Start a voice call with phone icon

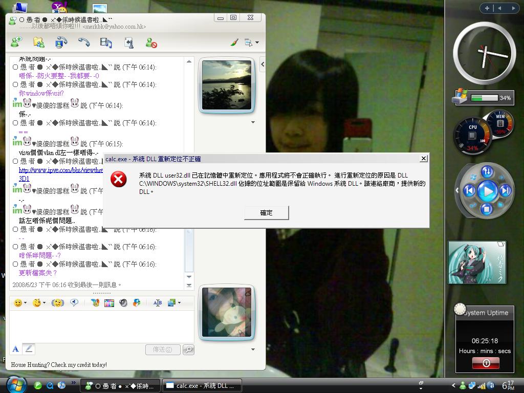[x=84, y=43]
